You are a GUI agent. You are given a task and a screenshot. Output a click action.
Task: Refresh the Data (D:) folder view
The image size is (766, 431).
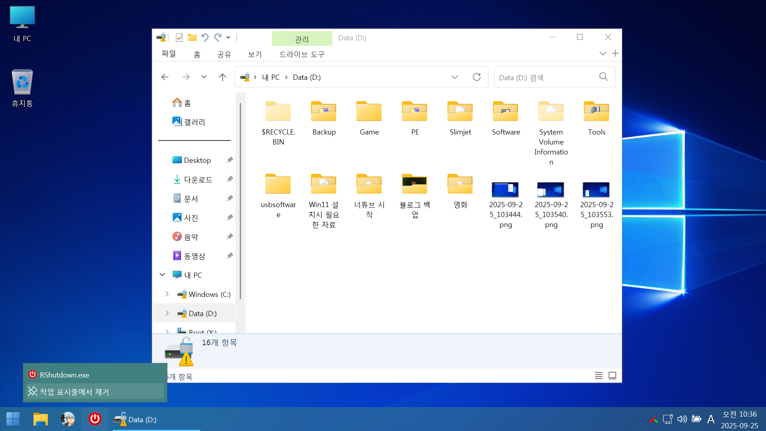pyautogui.click(x=477, y=77)
